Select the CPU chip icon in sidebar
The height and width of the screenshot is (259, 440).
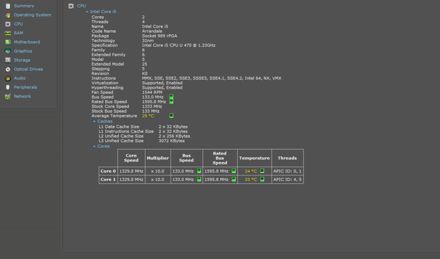tap(8, 24)
